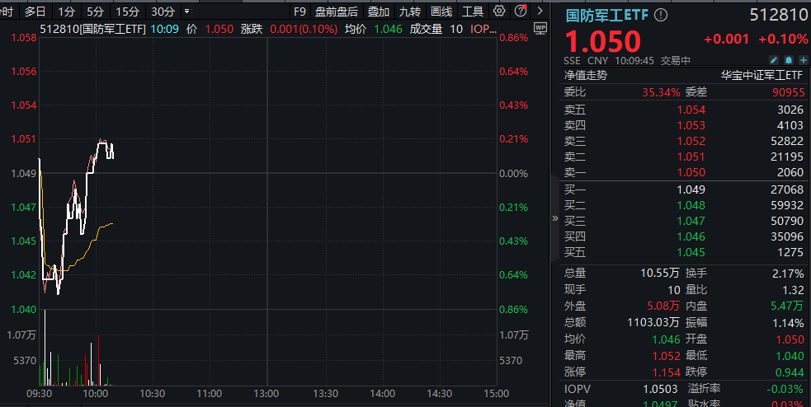Click 外盘 value 5.08万

(x=663, y=306)
